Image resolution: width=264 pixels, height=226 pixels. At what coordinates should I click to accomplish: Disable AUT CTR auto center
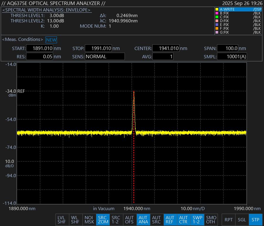(x=183, y=220)
